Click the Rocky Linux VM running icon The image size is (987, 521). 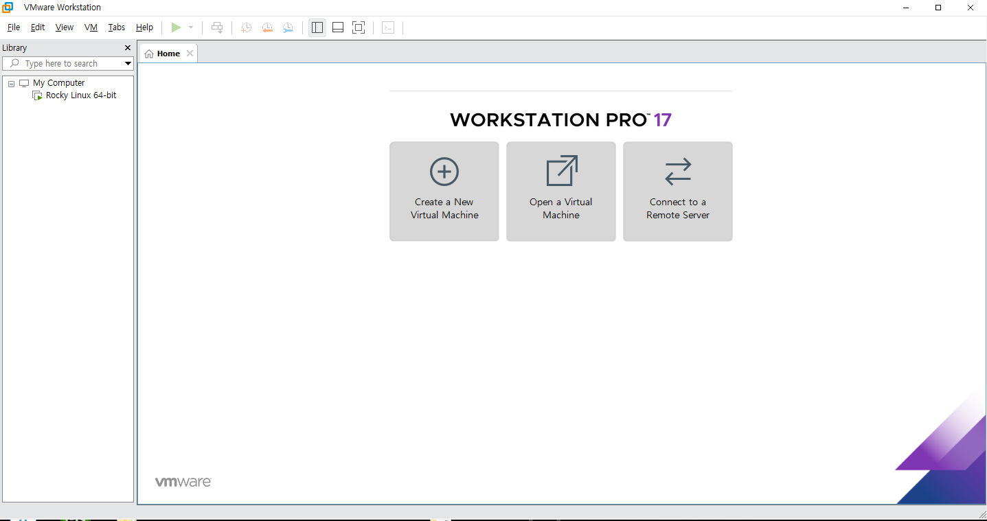point(37,96)
